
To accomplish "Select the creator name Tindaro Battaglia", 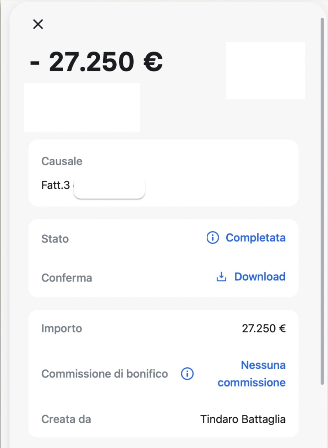I will 243,419.
